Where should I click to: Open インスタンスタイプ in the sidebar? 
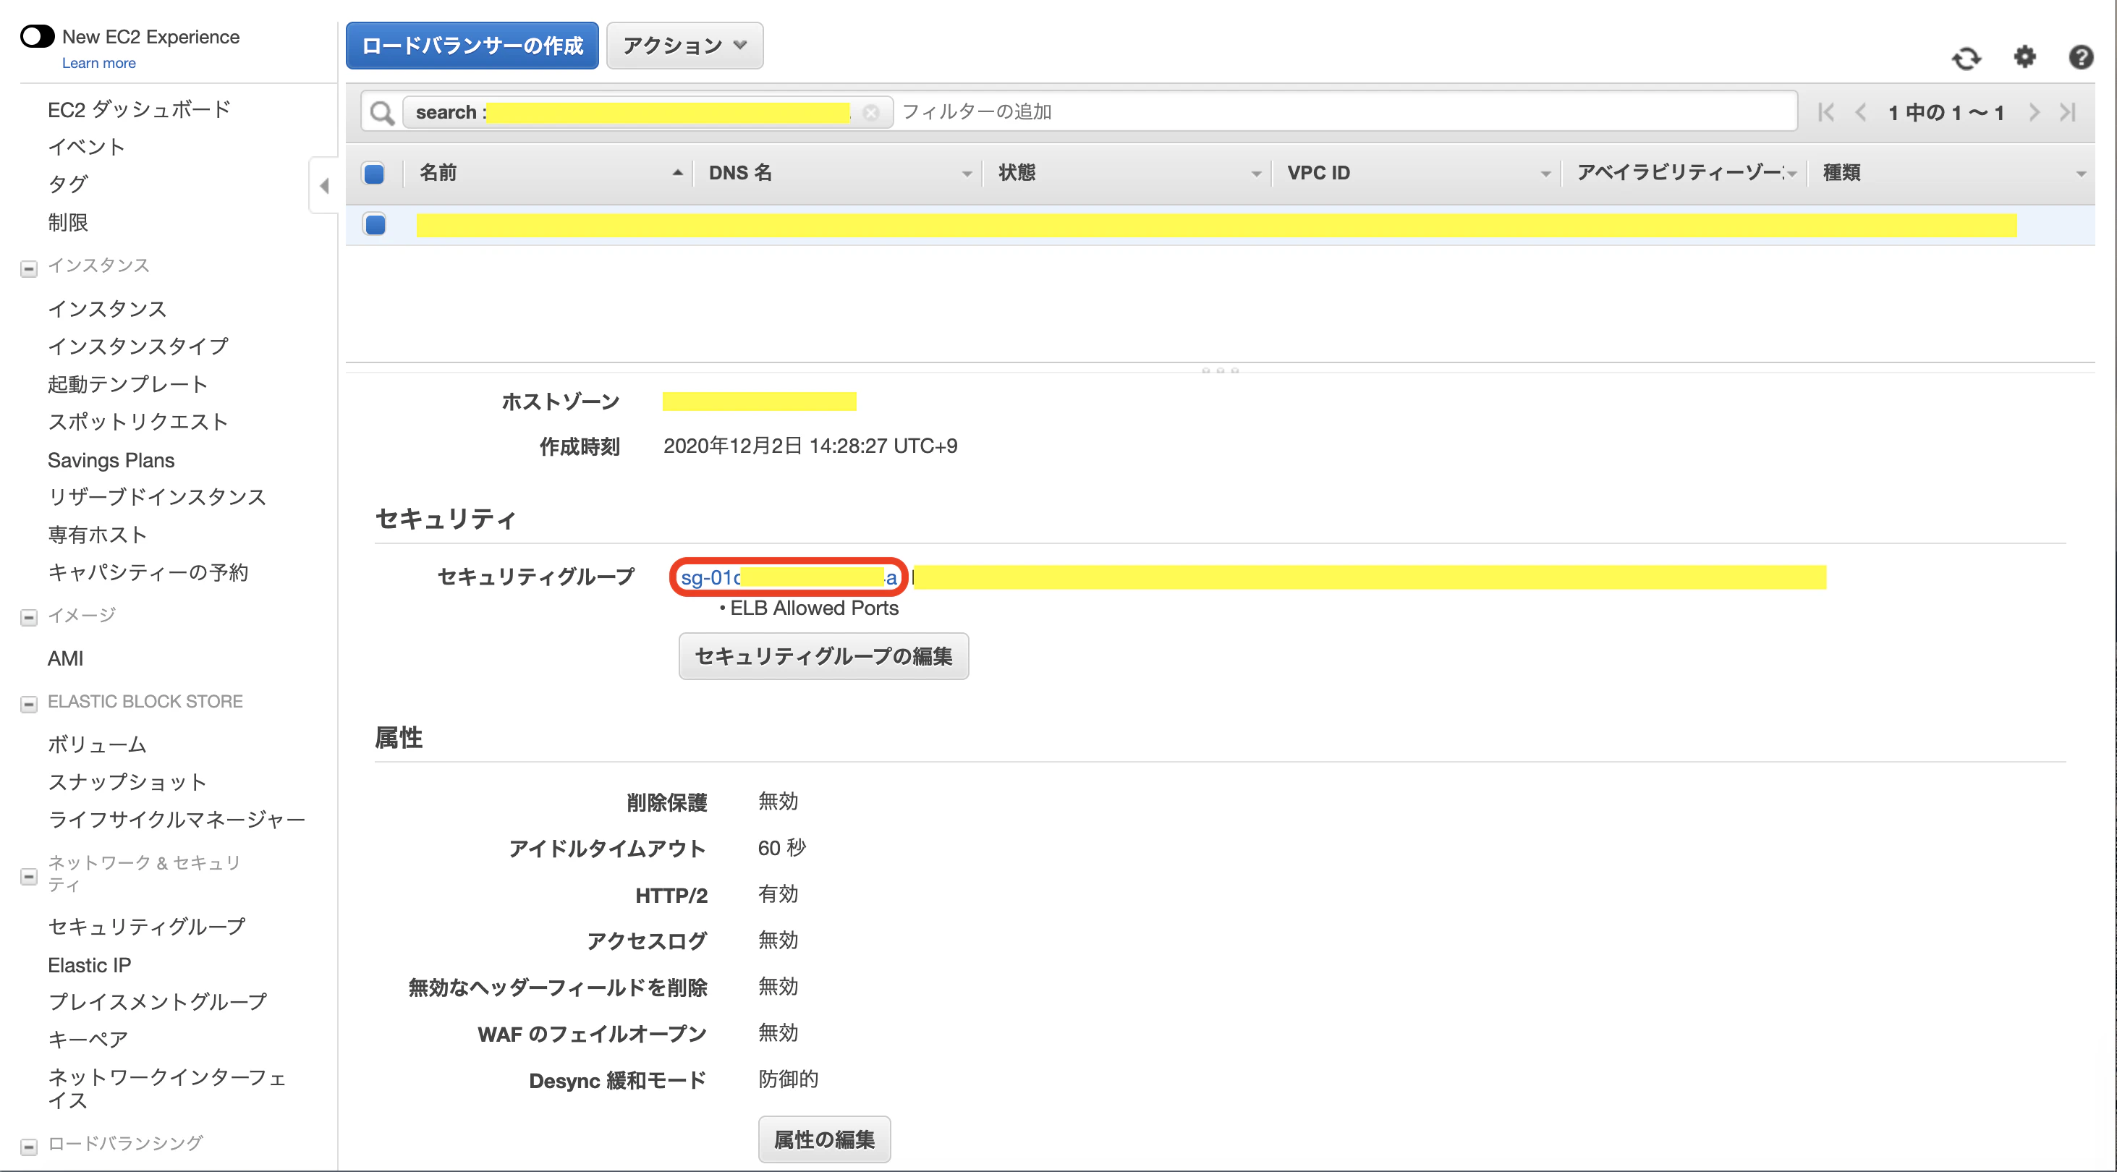(x=138, y=346)
